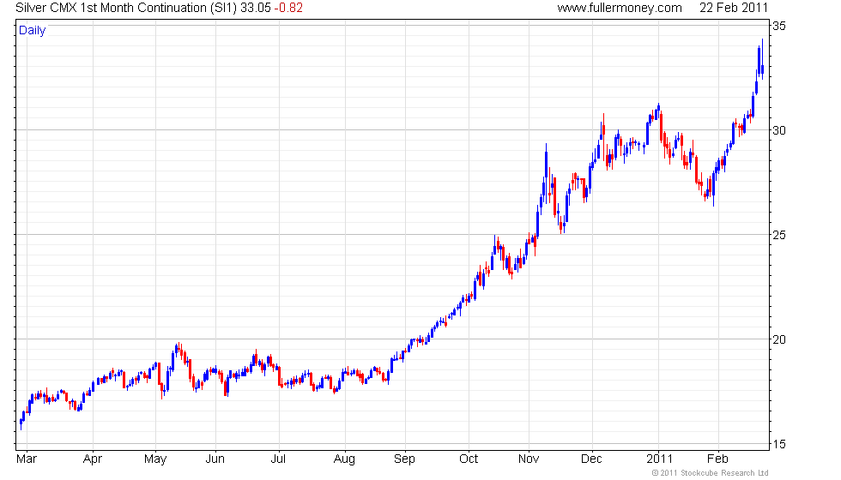Click the 15 price axis label
This screenshot has width=841, height=480.
click(x=779, y=444)
